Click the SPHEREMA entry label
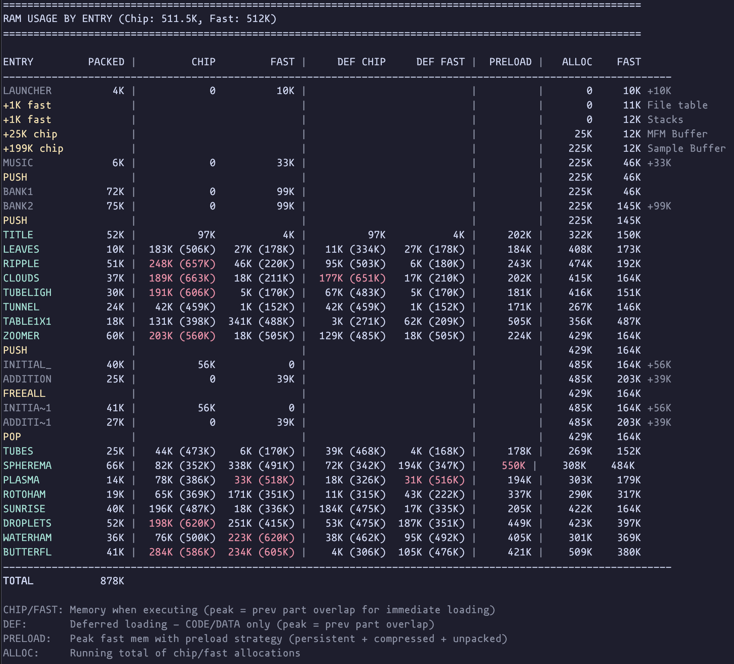 [27, 466]
